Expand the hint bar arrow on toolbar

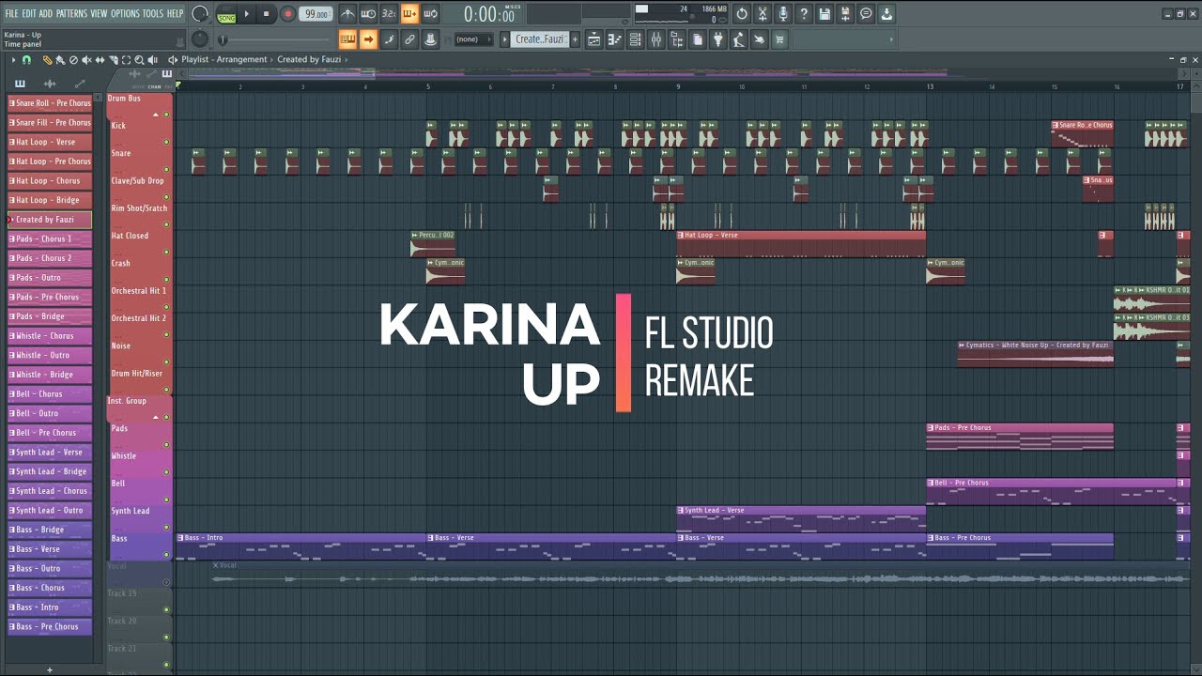[891, 39]
